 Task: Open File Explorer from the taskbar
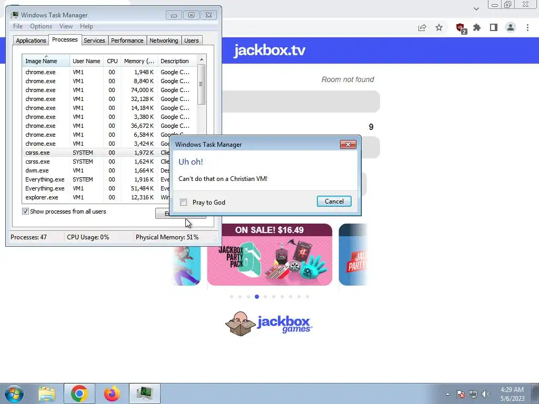[x=47, y=393]
